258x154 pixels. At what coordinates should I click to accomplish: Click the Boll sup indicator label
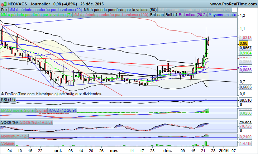[157, 15]
